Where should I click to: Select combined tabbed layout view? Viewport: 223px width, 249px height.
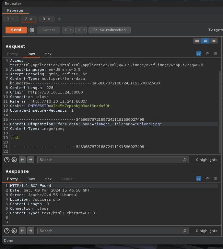213,41
